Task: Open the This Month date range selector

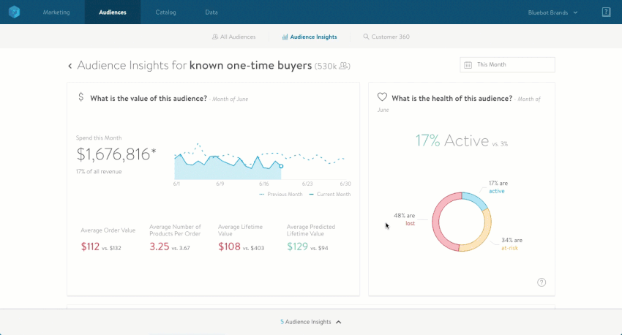Action: (507, 65)
